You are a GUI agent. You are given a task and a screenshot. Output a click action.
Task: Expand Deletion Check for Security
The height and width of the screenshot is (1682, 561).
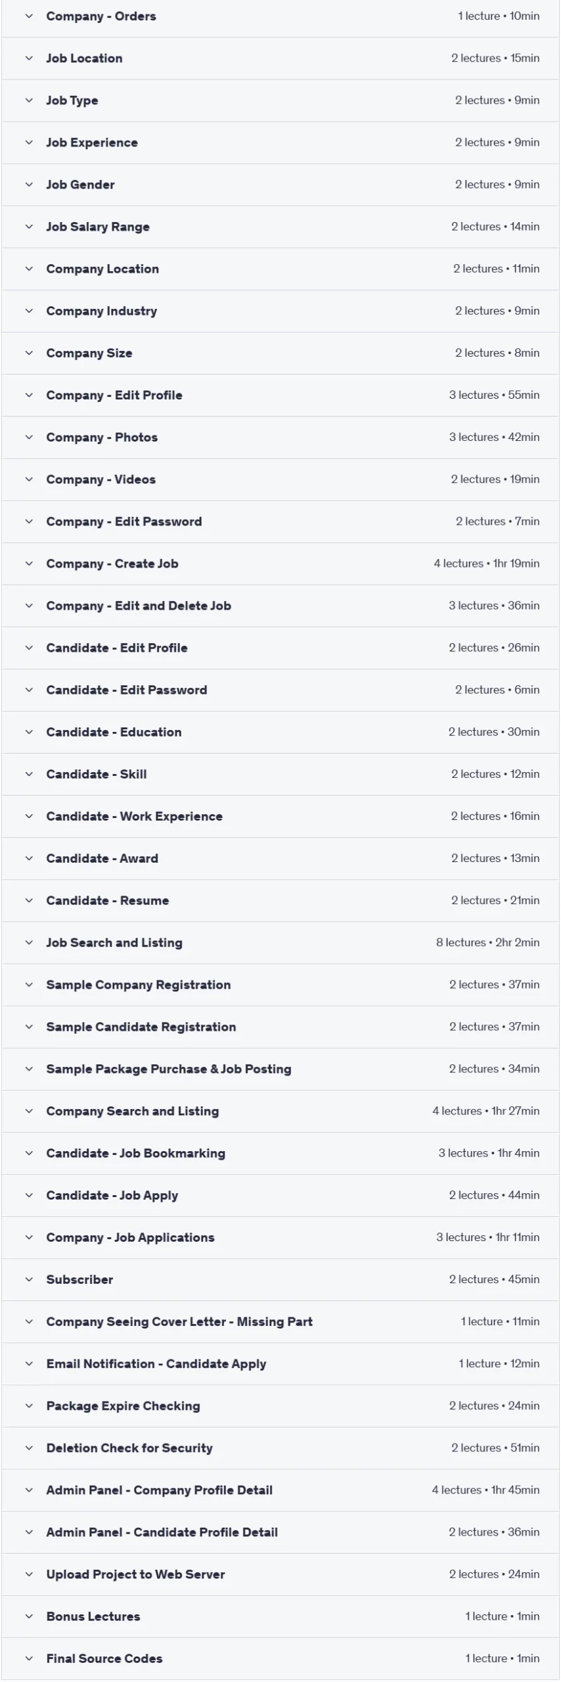pos(280,1447)
